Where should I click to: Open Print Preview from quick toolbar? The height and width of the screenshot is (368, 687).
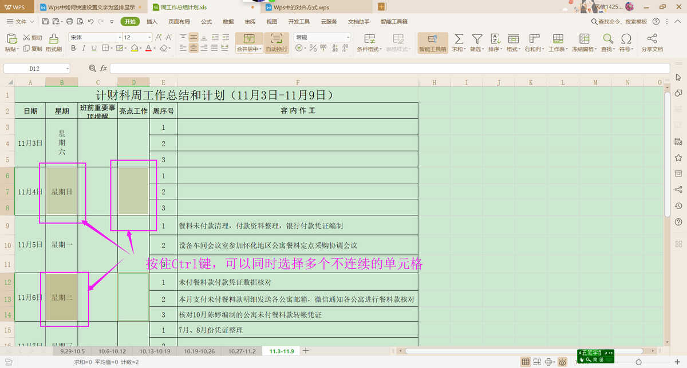tap(80, 21)
